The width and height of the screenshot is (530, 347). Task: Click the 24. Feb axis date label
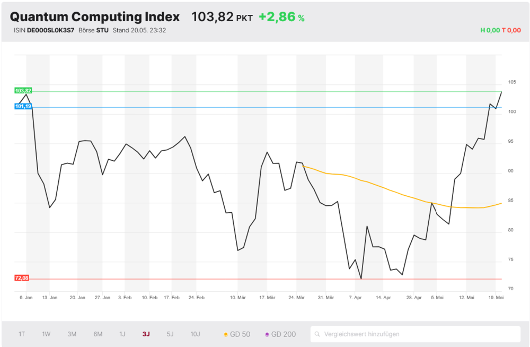(197, 298)
